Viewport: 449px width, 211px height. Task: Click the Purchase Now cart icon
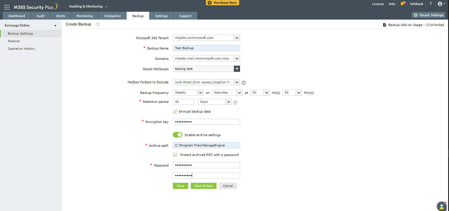210,3
